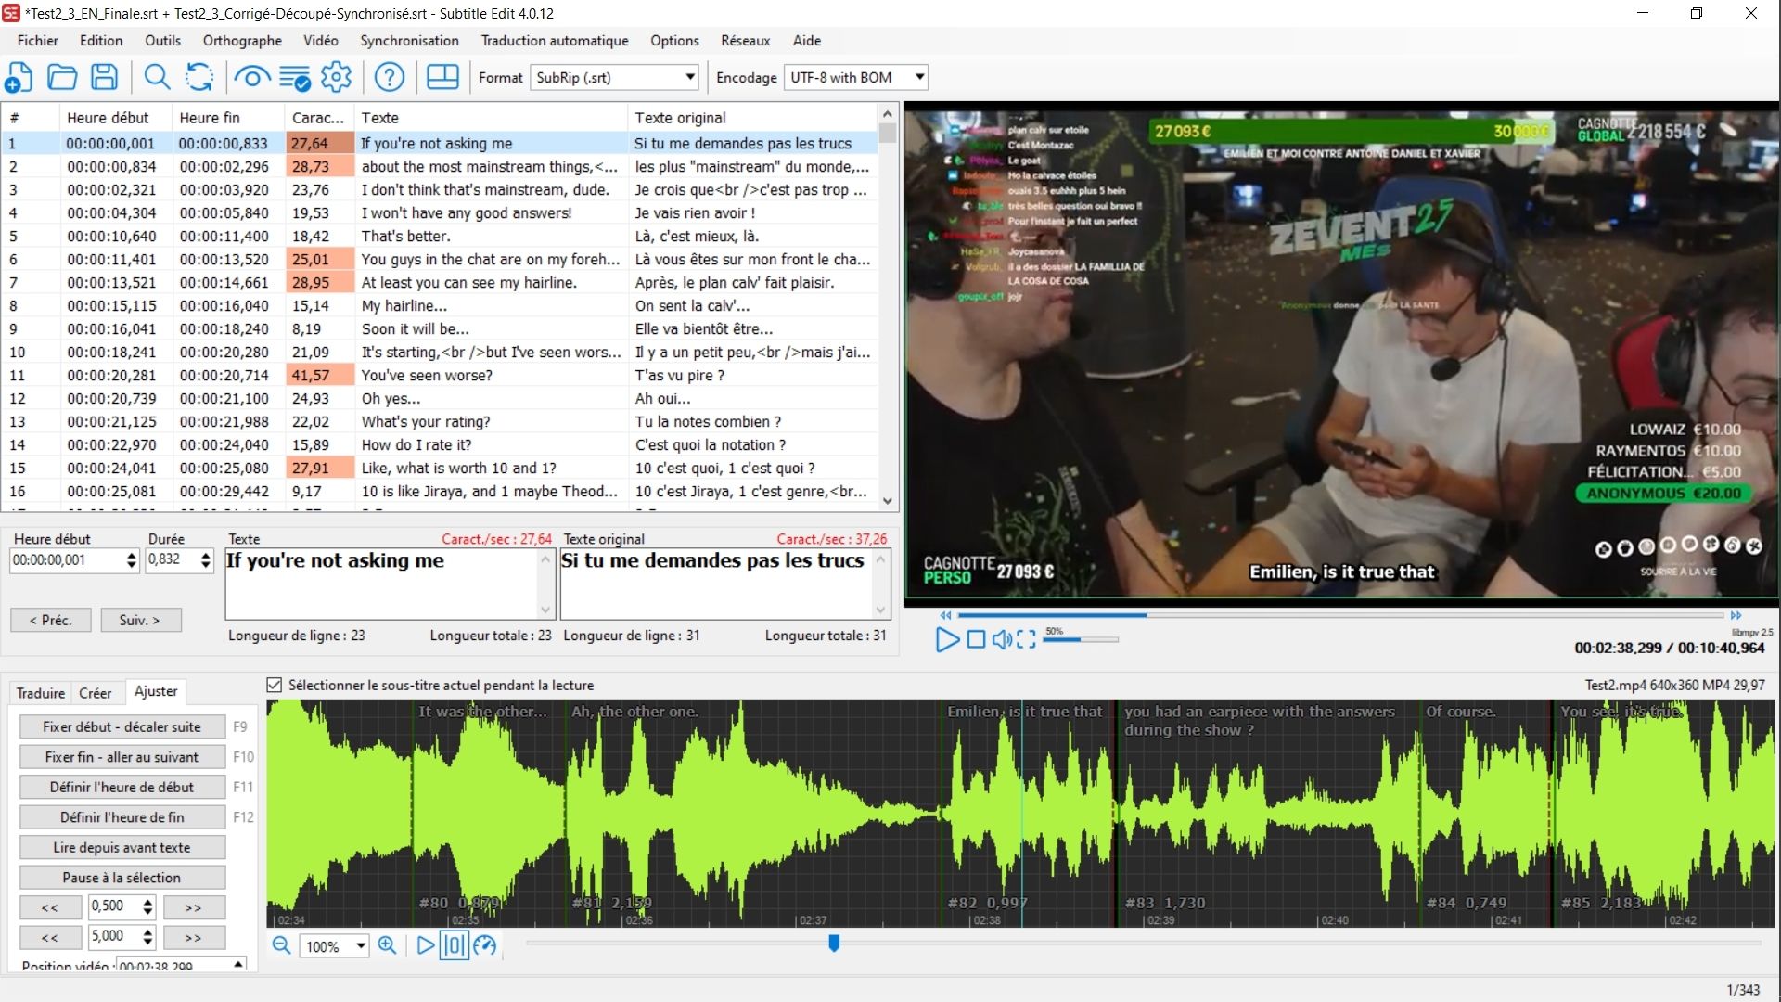The width and height of the screenshot is (1781, 1002).
Task: Zoom in on the waveform
Action: (x=387, y=945)
